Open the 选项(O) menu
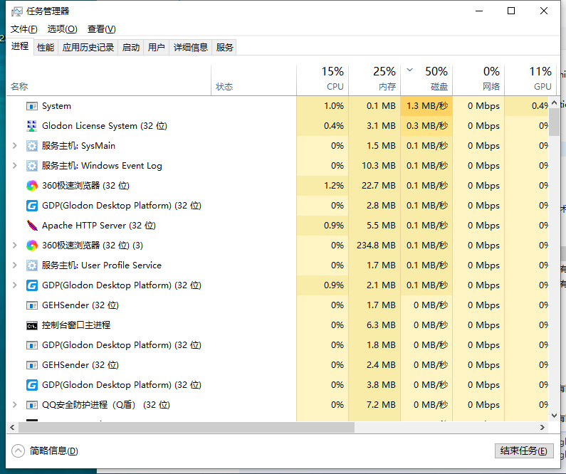Image resolution: width=566 pixels, height=474 pixels. coord(62,29)
